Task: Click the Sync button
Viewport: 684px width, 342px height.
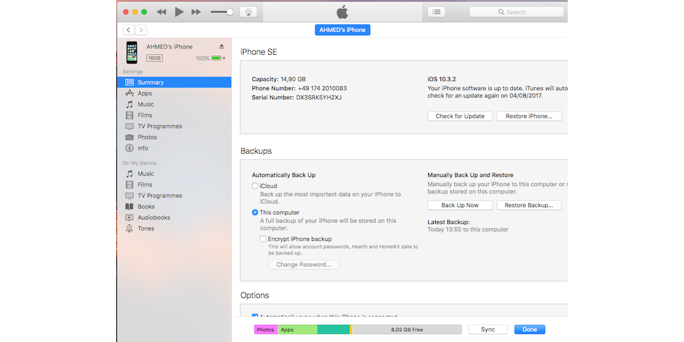Action: click(x=488, y=330)
